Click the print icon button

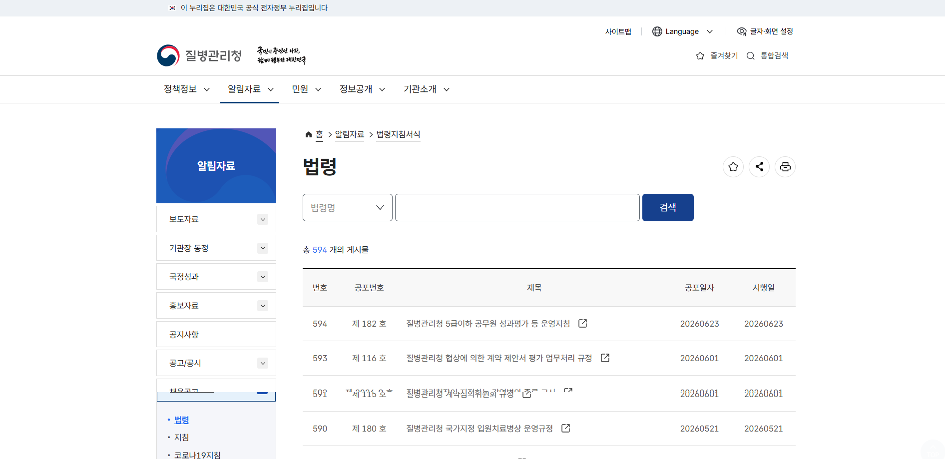coord(785,167)
